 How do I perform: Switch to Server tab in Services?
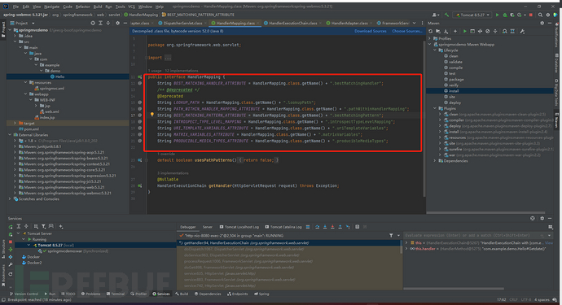click(207, 227)
